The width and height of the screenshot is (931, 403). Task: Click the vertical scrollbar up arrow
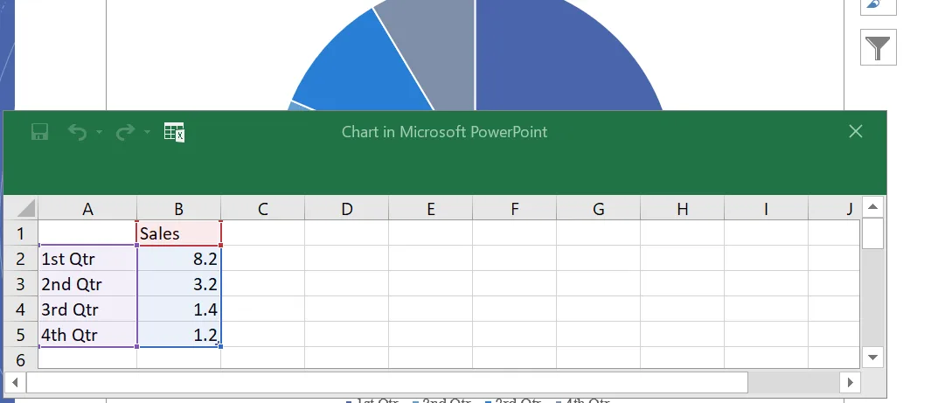point(872,207)
